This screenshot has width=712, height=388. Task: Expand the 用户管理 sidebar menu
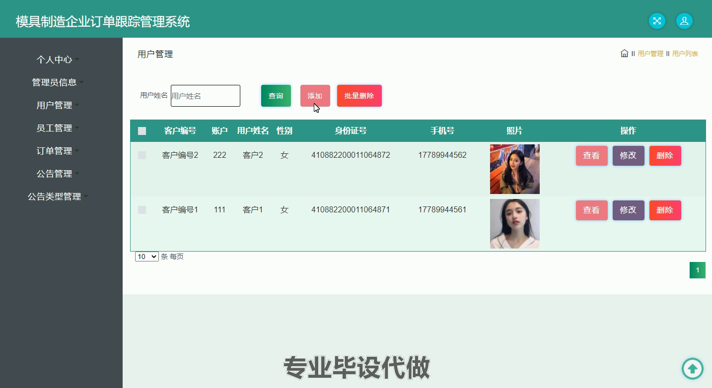click(58, 105)
